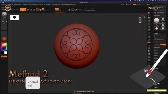
Task: Open the Document menu
Action: pos(13,6)
